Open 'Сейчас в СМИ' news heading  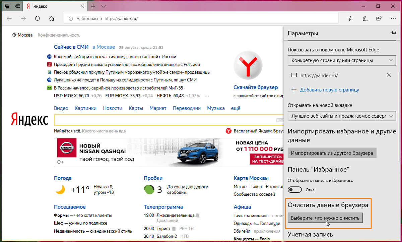pyautogui.click(x=71, y=47)
